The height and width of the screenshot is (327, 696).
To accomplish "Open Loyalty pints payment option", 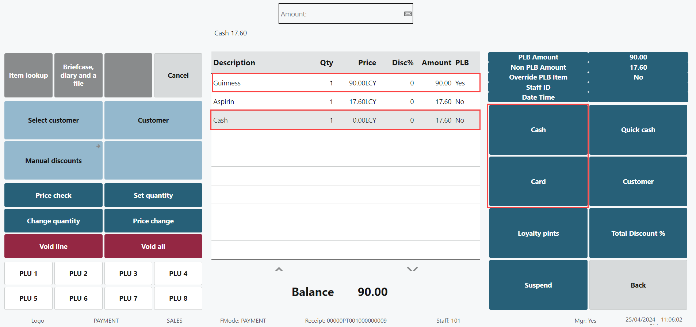I will [538, 233].
